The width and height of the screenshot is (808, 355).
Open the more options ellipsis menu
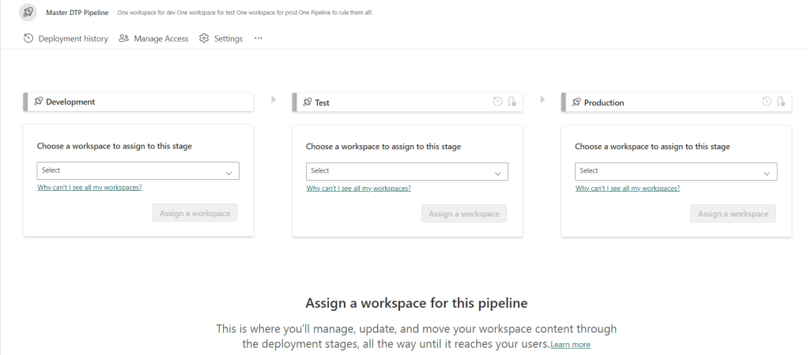coord(258,39)
